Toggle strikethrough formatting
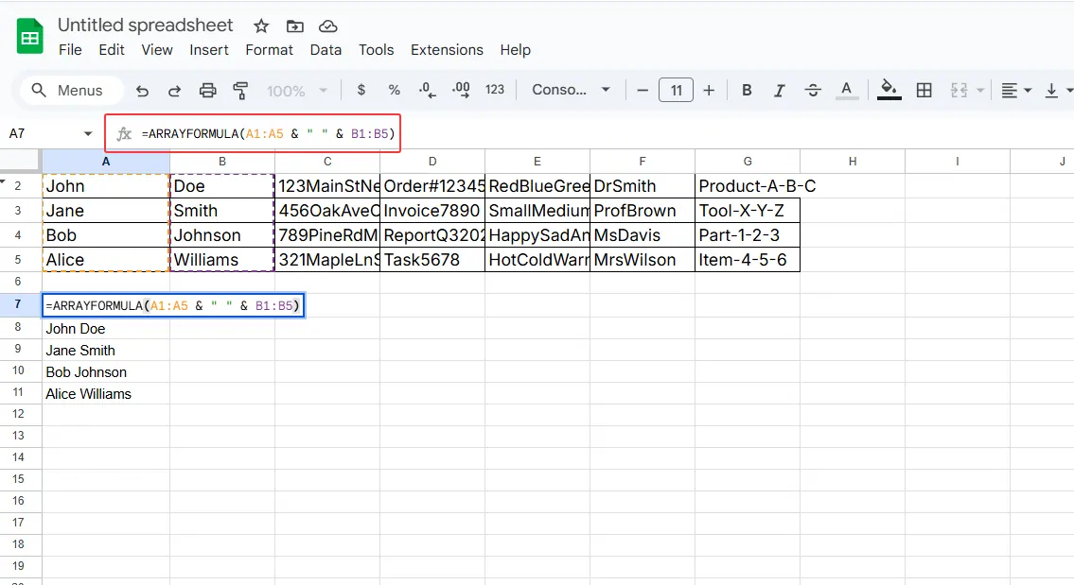This screenshot has height=585, width=1074. (813, 91)
